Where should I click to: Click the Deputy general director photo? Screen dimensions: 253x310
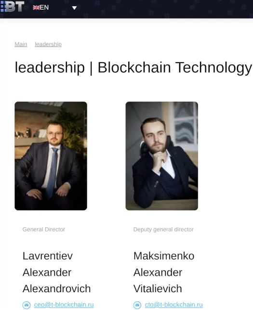point(162,156)
